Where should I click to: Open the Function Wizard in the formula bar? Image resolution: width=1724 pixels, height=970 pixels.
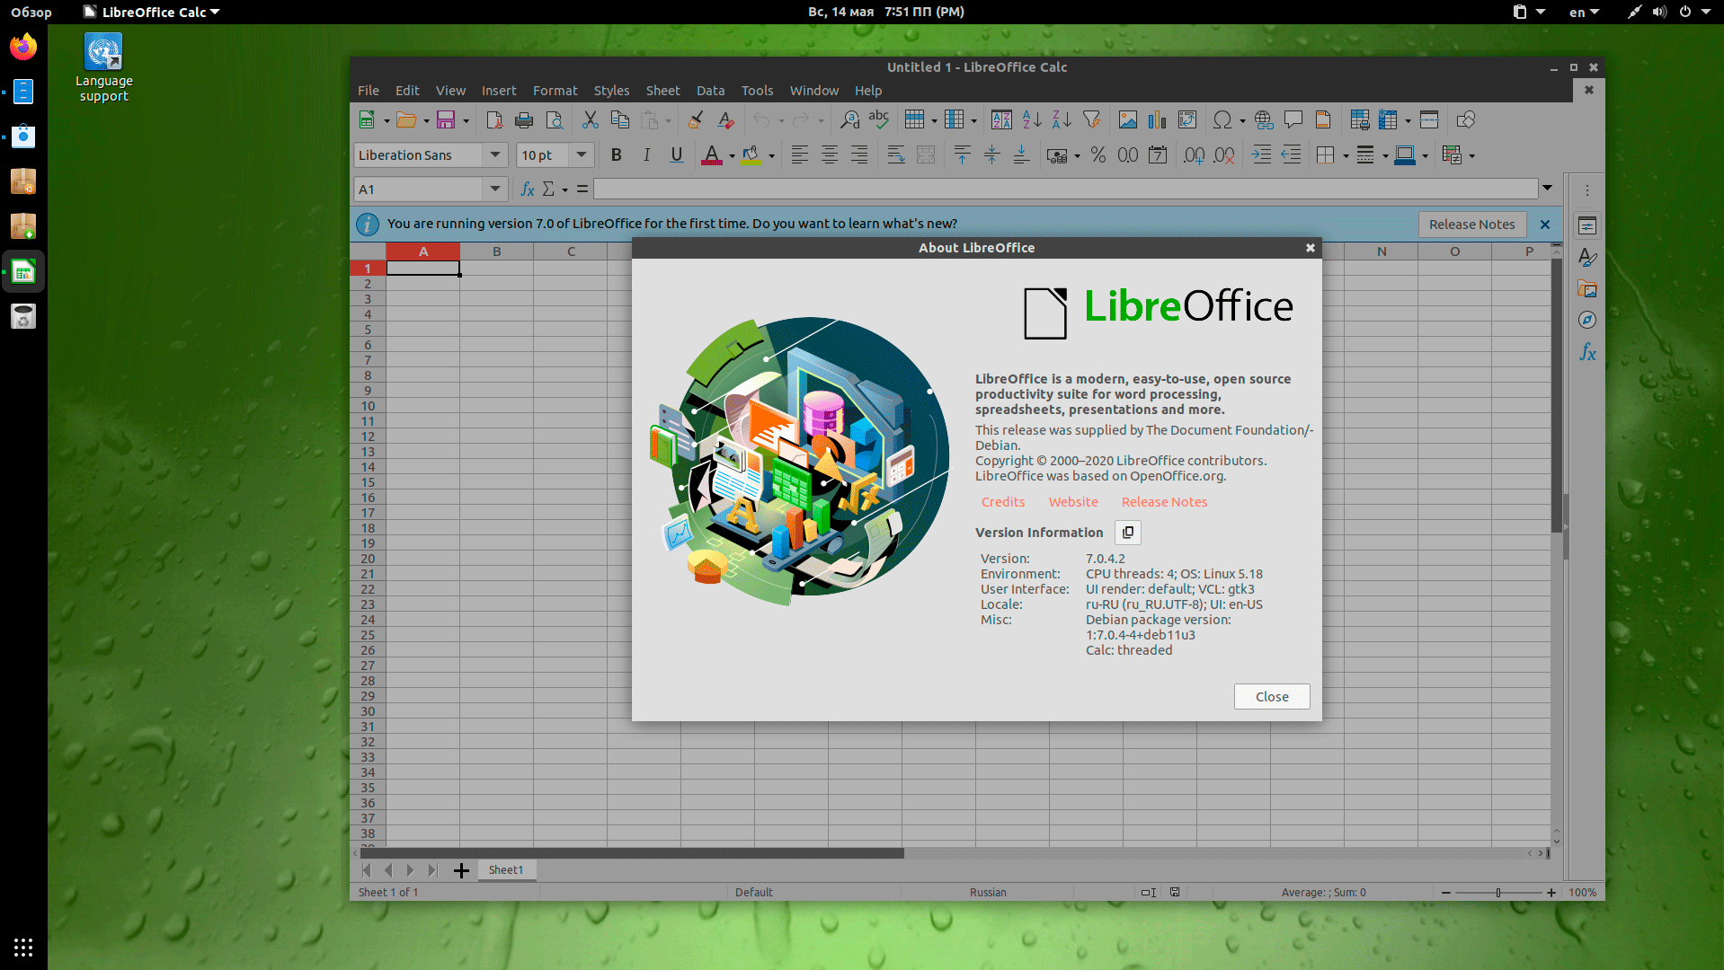[x=528, y=190]
